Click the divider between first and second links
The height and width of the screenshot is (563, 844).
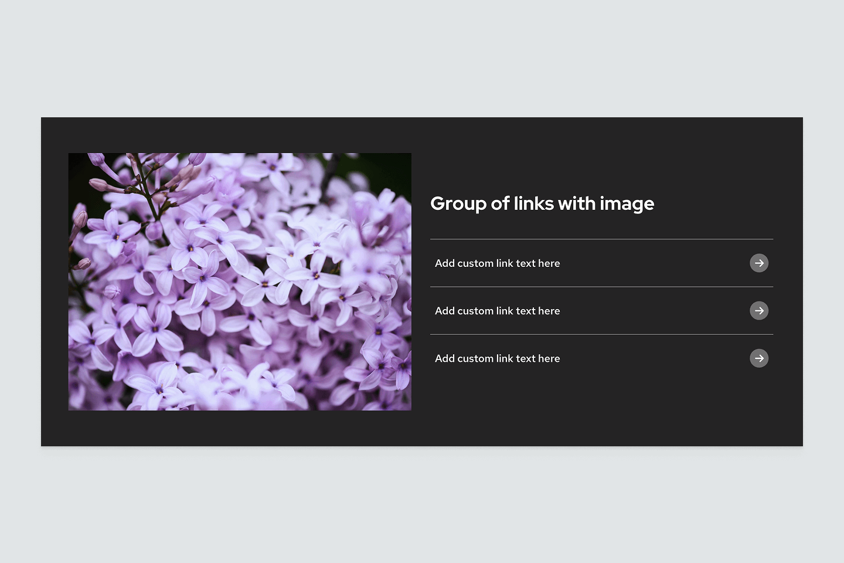(601, 287)
